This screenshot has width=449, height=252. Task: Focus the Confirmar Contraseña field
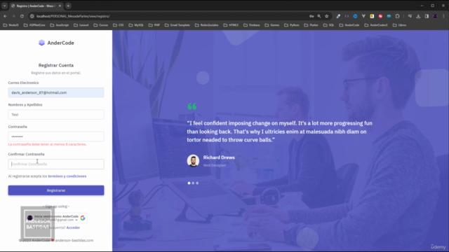point(56,164)
